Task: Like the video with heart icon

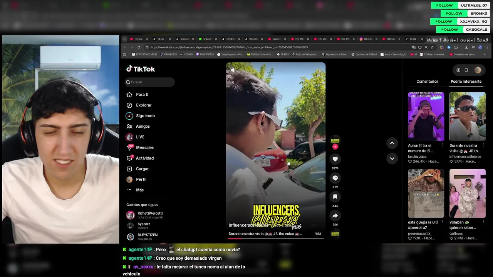Action: tap(335, 159)
